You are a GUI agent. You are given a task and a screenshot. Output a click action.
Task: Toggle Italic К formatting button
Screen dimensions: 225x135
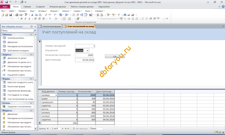click(25, 19)
